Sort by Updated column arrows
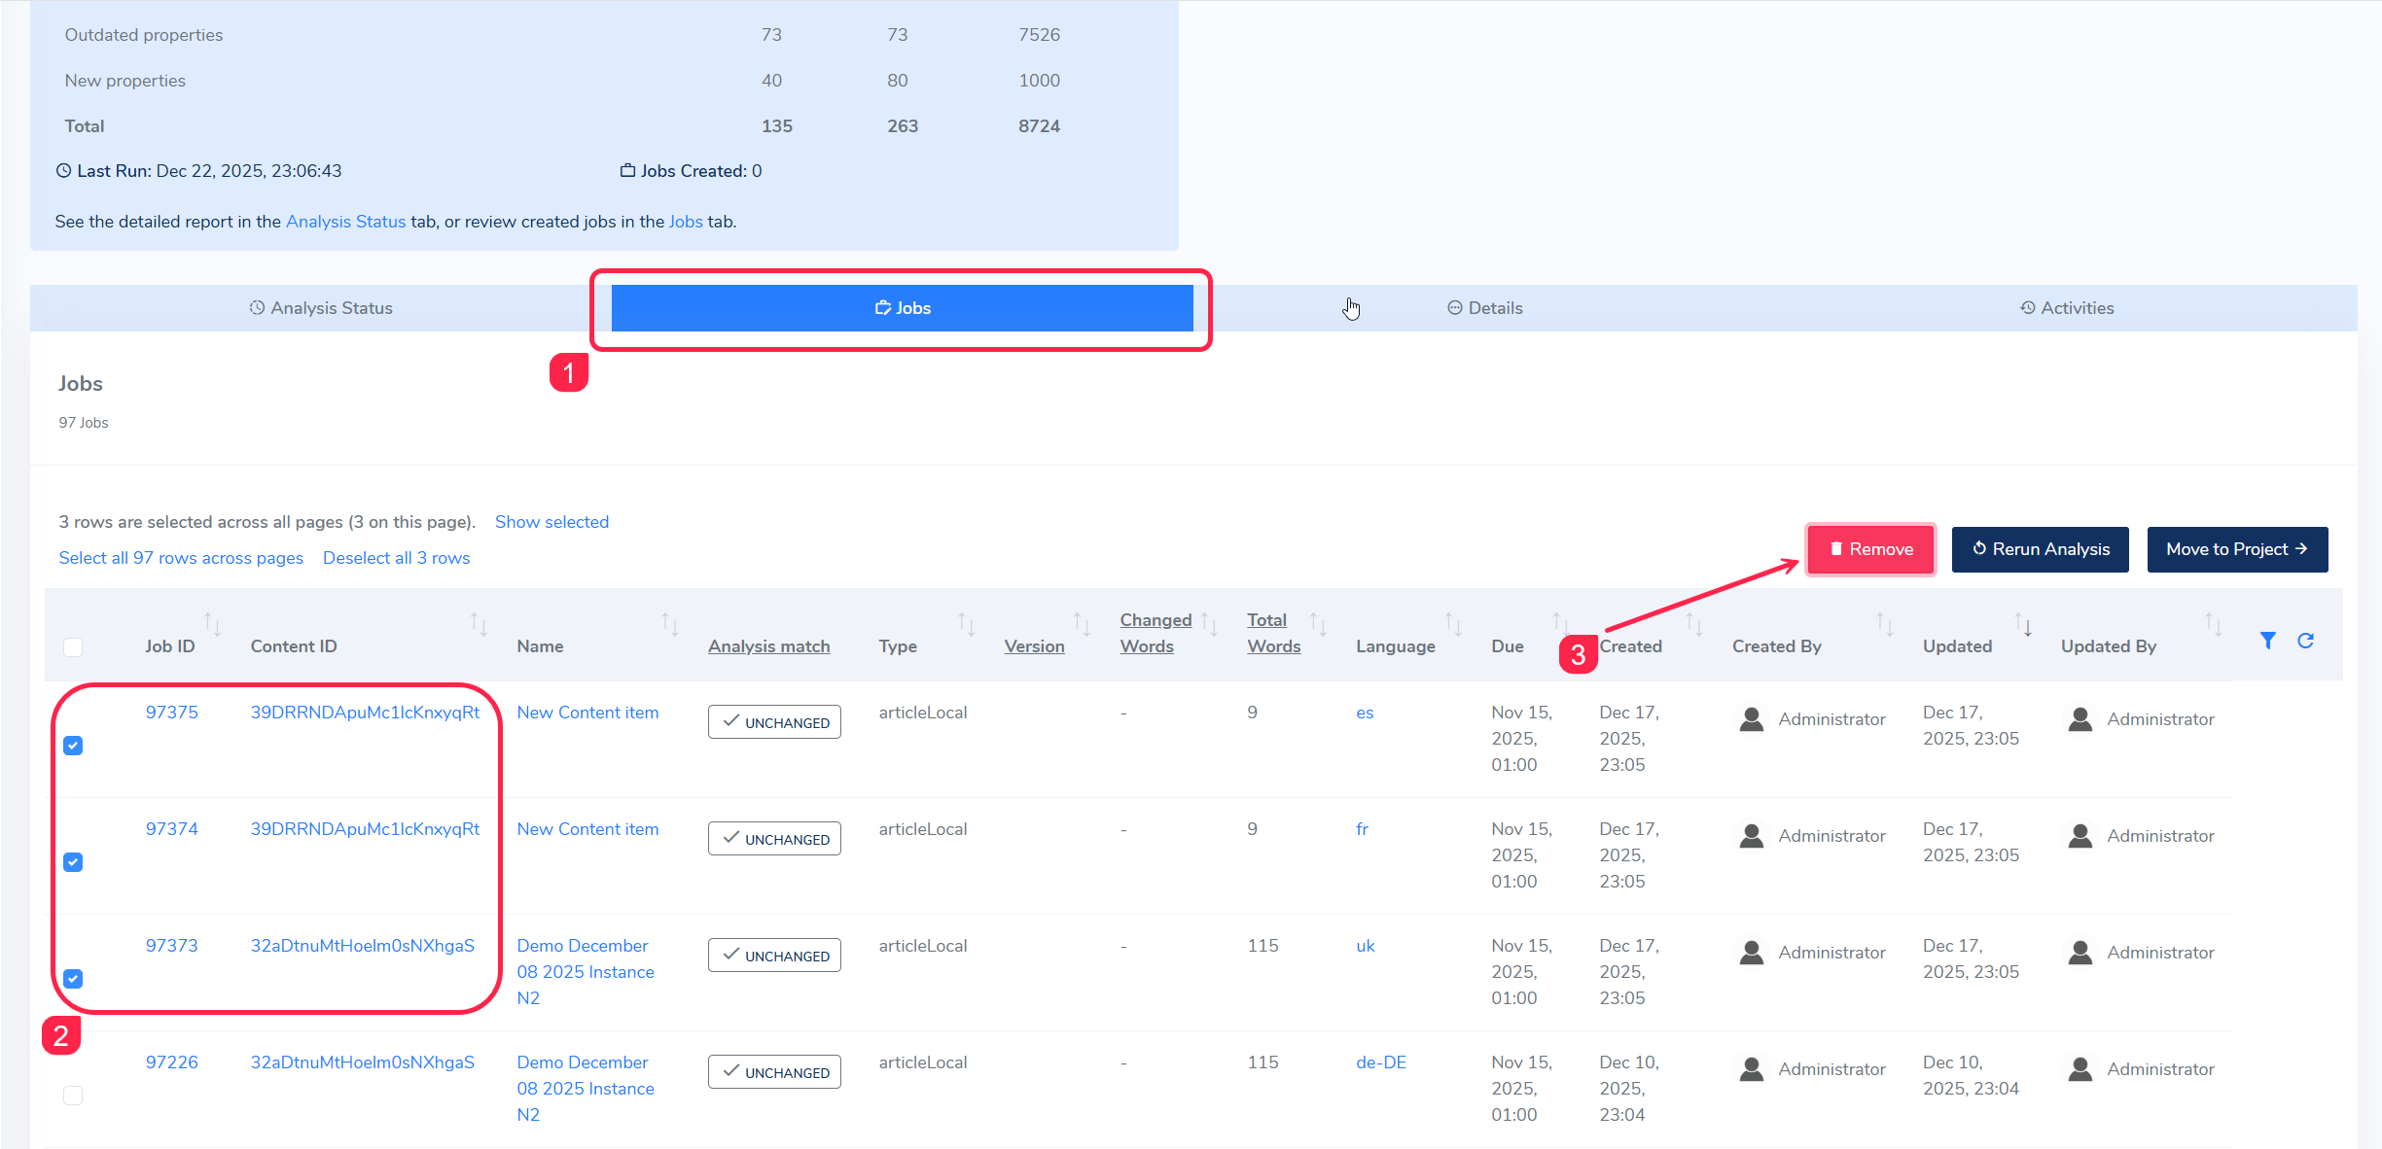 (2022, 624)
